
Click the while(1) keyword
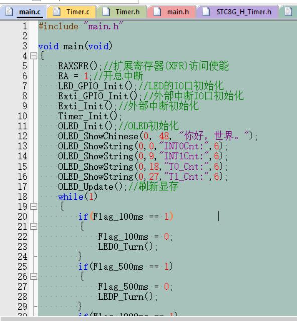pyautogui.click(x=78, y=197)
